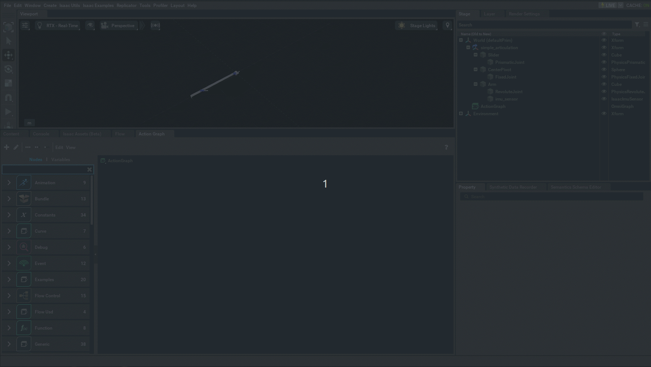Toggle LIVE session button

pos(608,5)
